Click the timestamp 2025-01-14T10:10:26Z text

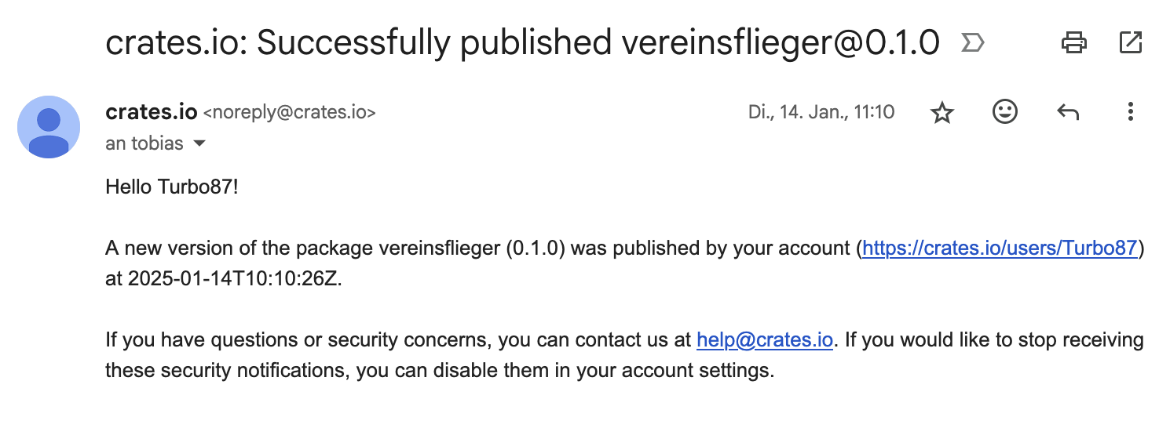(x=235, y=279)
